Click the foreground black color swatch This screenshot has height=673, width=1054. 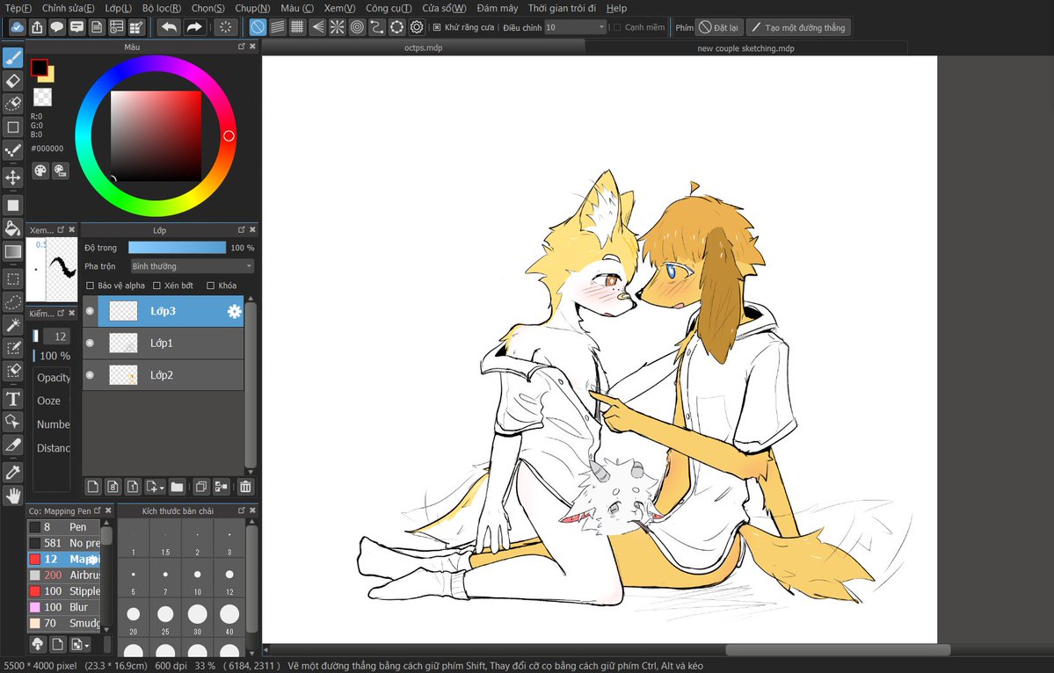39,68
